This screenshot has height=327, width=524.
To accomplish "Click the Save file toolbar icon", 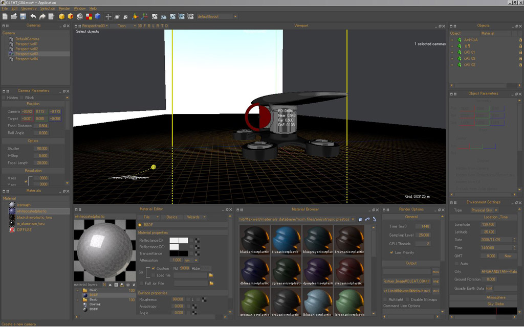I will [23, 16].
